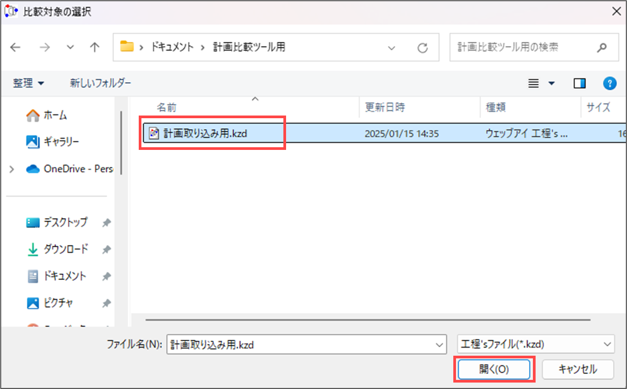Click the キャンセル button
Viewport: 627px width, 389px height.
pyautogui.click(x=578, y=369)
